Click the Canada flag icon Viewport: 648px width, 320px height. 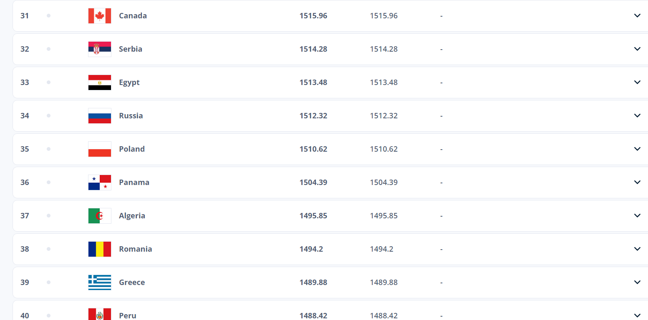point(100,16)
